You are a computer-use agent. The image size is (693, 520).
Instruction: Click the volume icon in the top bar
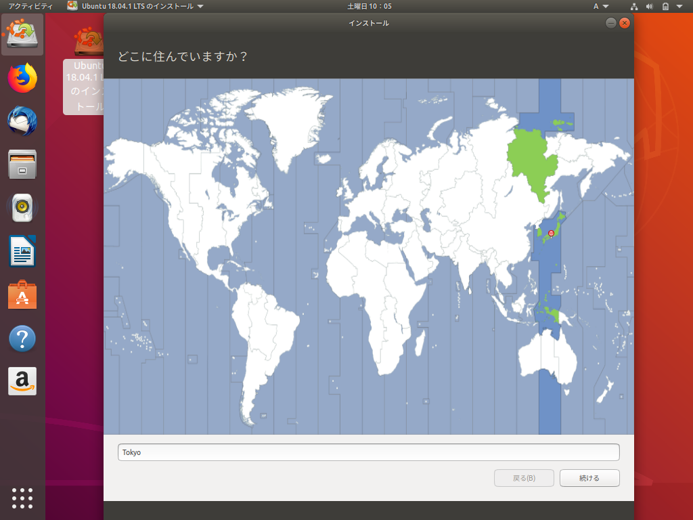pyautogui.click(x=649, y=6)
